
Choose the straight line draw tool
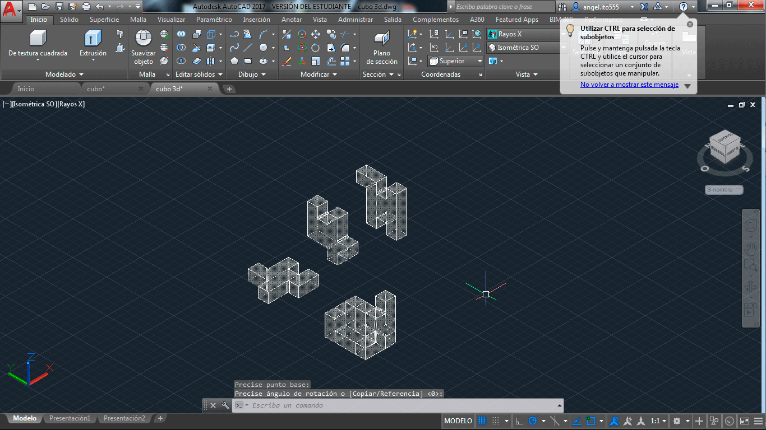click(248, 48)
